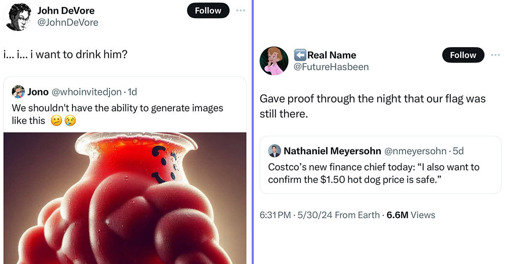The height and width of the screenshot is (264, 505).
Task: Click the John DeVore display name
Action: coord(66,11)
